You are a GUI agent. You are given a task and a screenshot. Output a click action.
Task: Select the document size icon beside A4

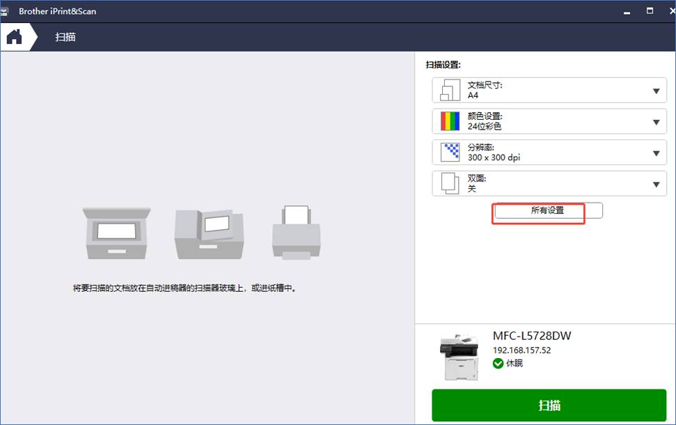click(x=449, y=89)
